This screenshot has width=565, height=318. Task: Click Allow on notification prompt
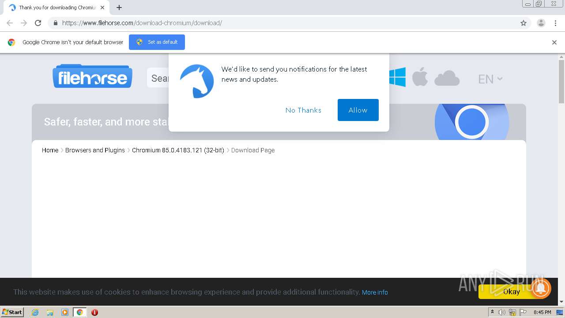click(x=358, y=110)
